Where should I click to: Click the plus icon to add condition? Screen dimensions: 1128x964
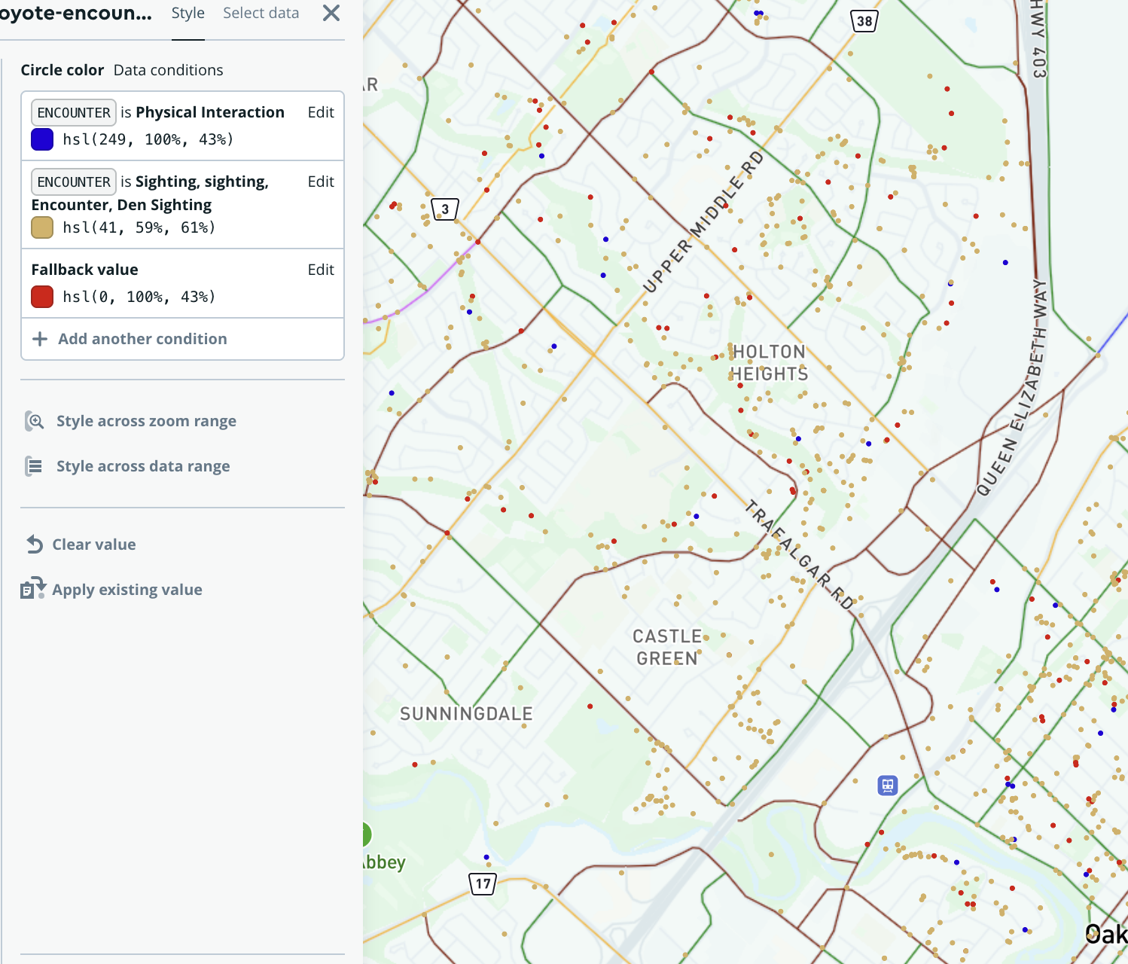coord(40,339)
